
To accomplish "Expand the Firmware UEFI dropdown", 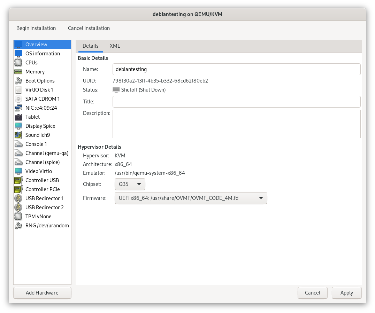I will point(191,198).
